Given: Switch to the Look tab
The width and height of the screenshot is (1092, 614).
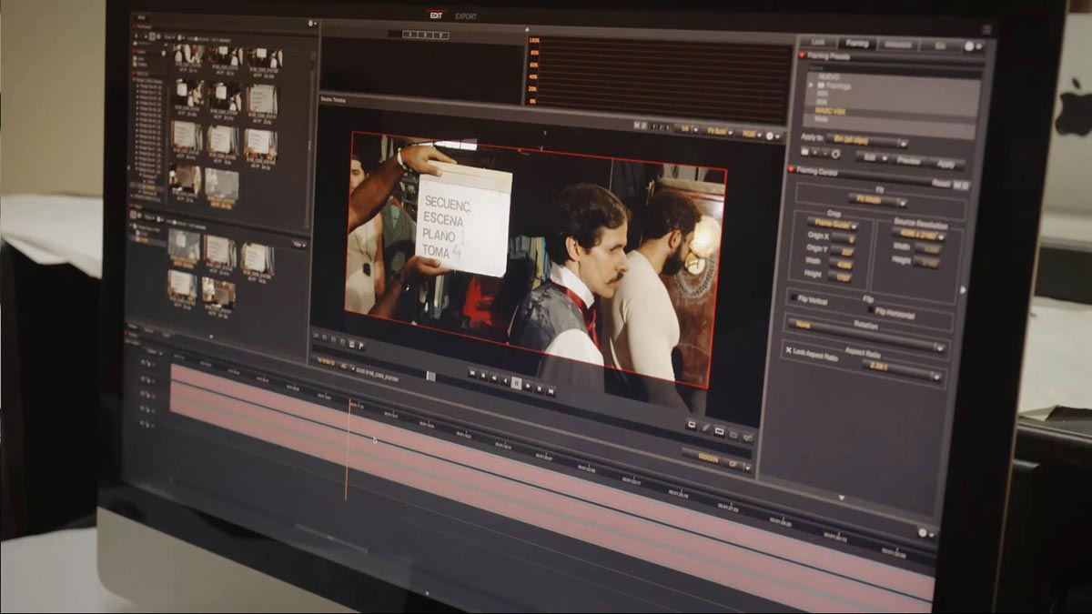Looking at the screenshot, I should tap(818, 42).
